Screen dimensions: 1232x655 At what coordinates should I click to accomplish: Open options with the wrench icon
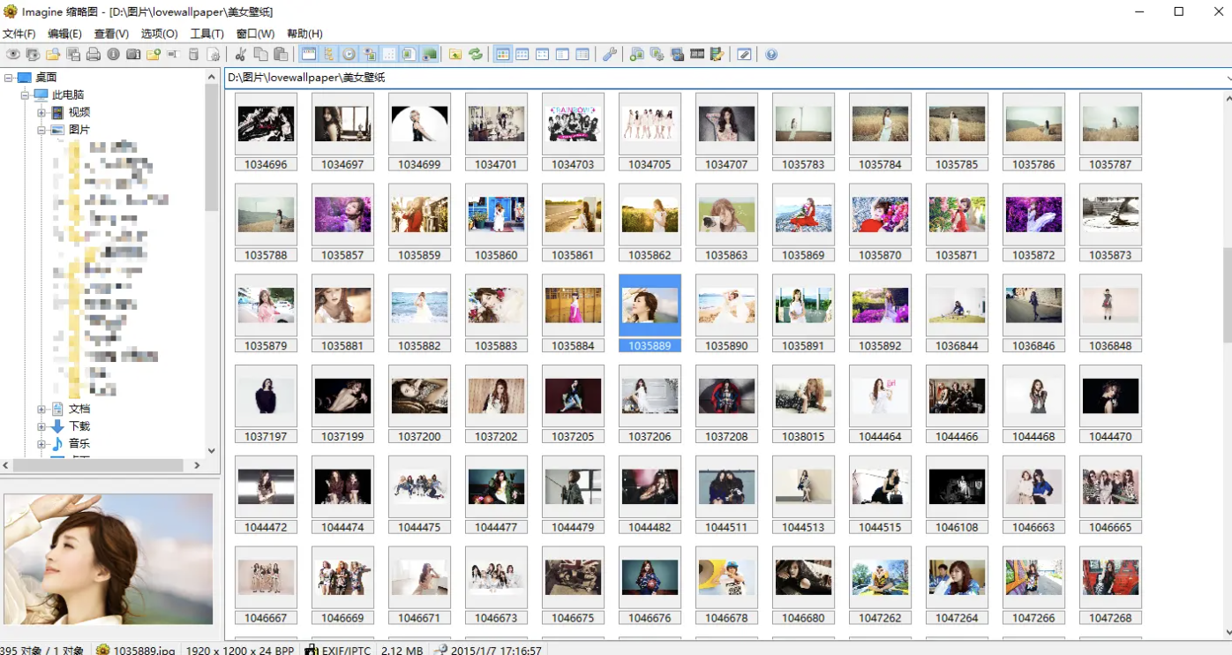point(610,55)
